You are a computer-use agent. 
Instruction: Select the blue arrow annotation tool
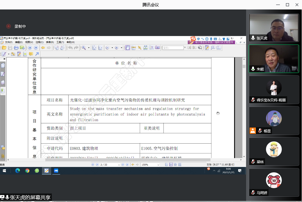coord(37,54)
